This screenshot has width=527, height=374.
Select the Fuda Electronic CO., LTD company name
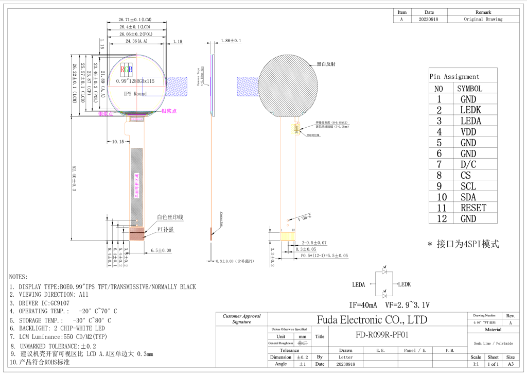click(x=372, y=320)
